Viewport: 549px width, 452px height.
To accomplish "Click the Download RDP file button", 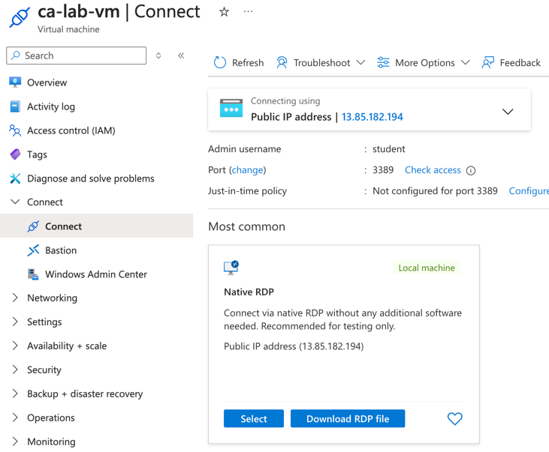I will coord(348,419).
